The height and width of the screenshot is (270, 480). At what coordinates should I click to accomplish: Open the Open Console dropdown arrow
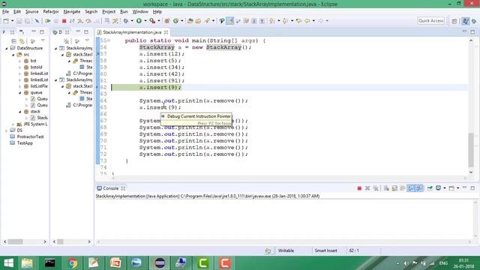(458, 188)
